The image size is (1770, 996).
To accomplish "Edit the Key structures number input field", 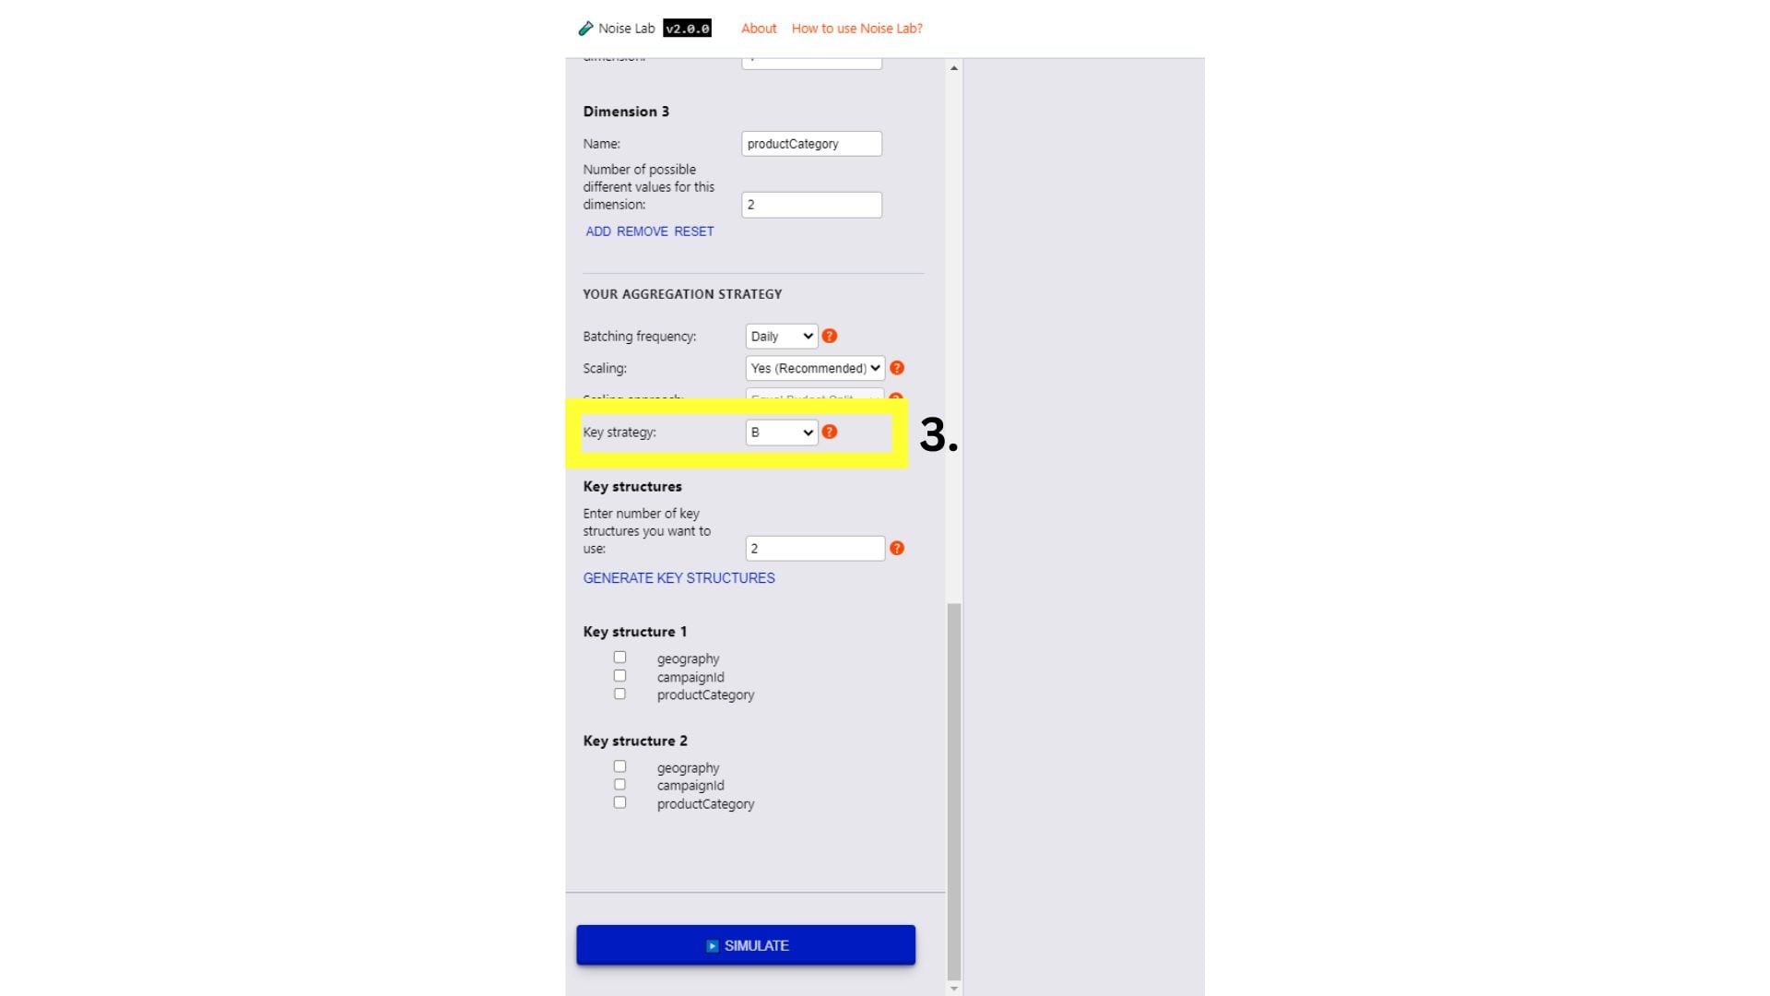I will pyautogui.click(x=815, y=547).
